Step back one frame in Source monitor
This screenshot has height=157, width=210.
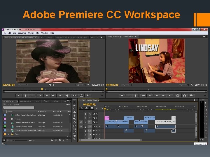click(46, 95)
